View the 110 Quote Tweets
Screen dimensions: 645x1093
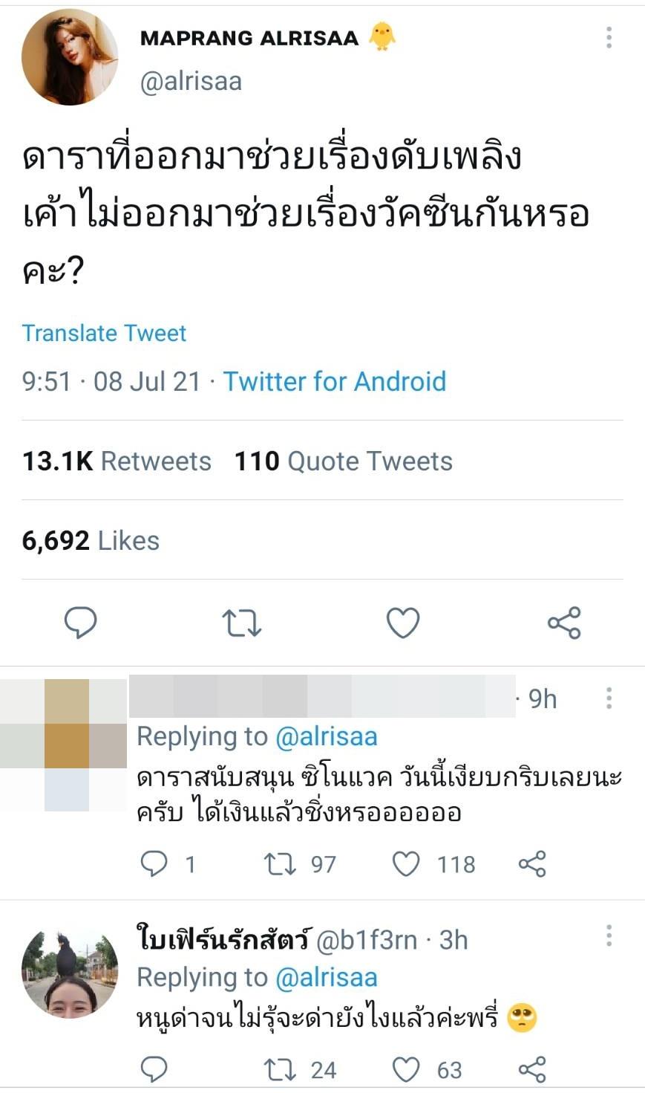click(343, 461)
